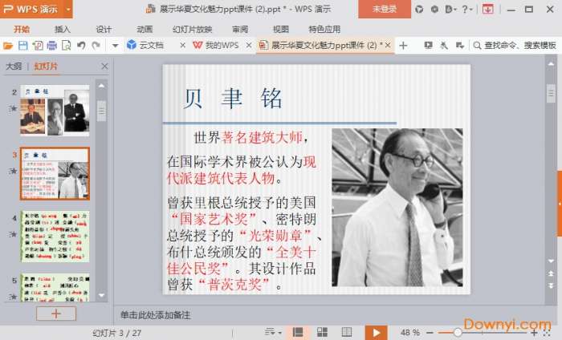Click the animation star under slide 4

tap(14, 234)
